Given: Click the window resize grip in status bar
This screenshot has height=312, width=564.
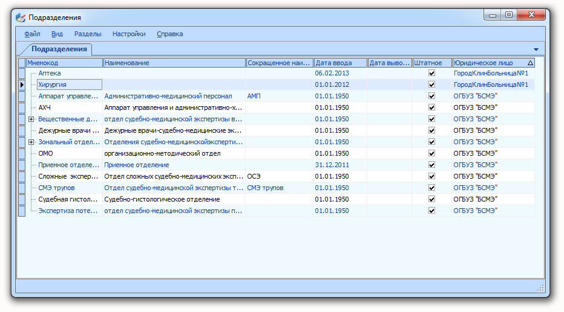Looking at the screenshot, I should tap(540, 288).
